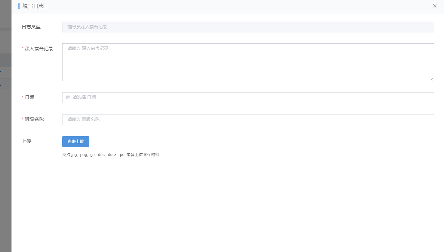Click the red asterisk beside 日期
This screenshot has height=252, width=444.
click(23, 98)
